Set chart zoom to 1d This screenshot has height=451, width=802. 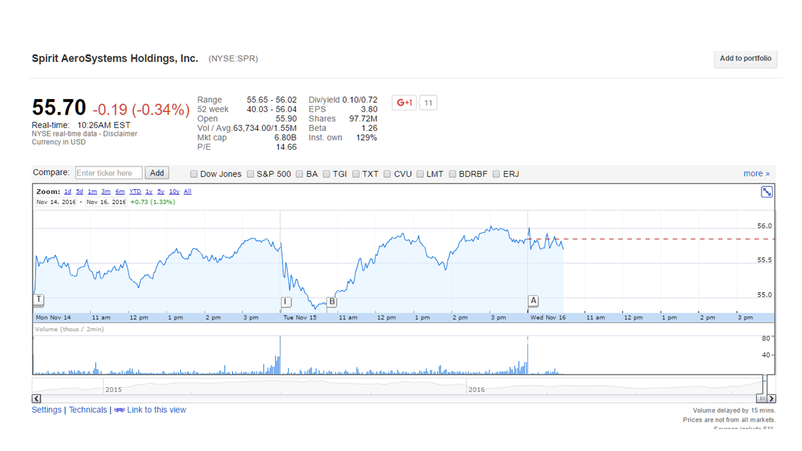68,192
